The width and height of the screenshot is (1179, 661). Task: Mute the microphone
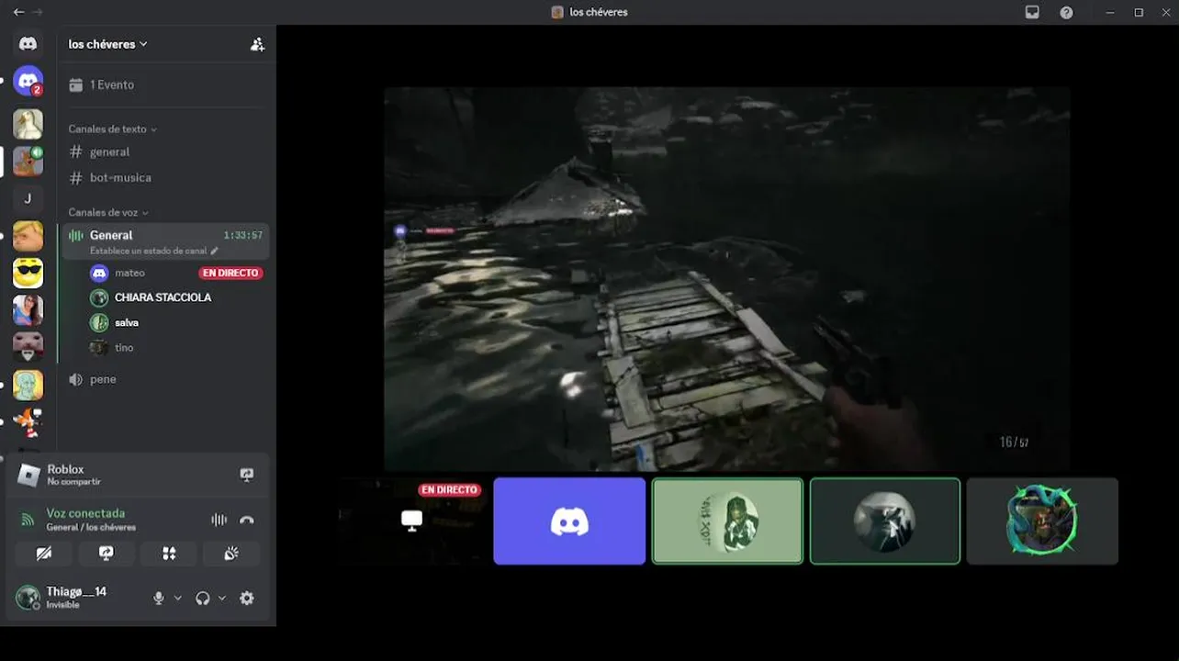159,599
